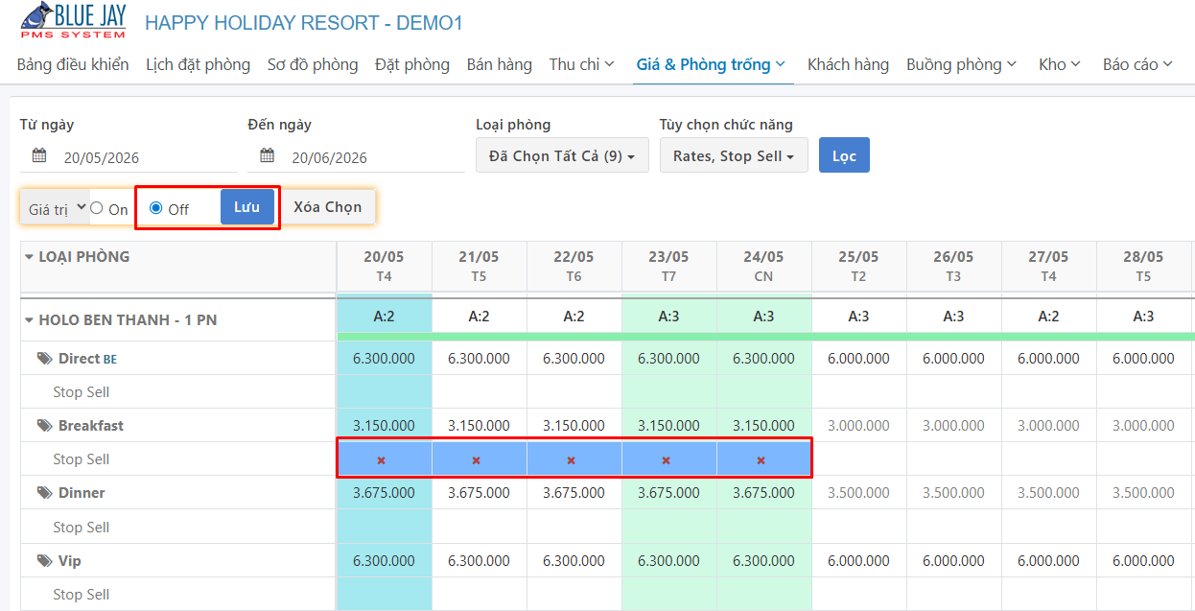The width and height of the screenshot is (1195, 611).
Task: Click the red x under 22/05 Breakfast Stop Sell
Action: [x=572, y=460]
